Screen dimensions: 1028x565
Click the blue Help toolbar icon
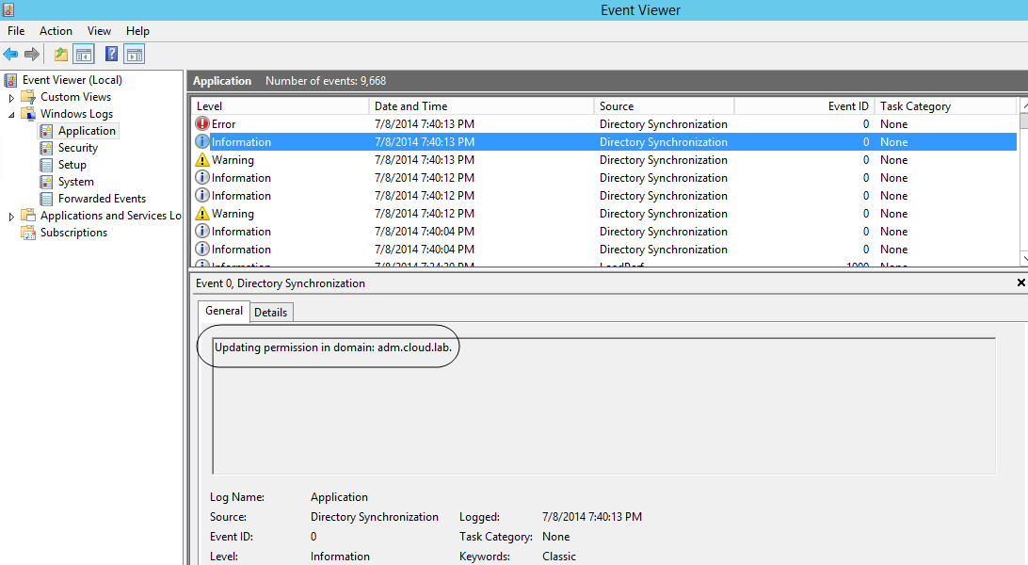click(x=112, y=55)
